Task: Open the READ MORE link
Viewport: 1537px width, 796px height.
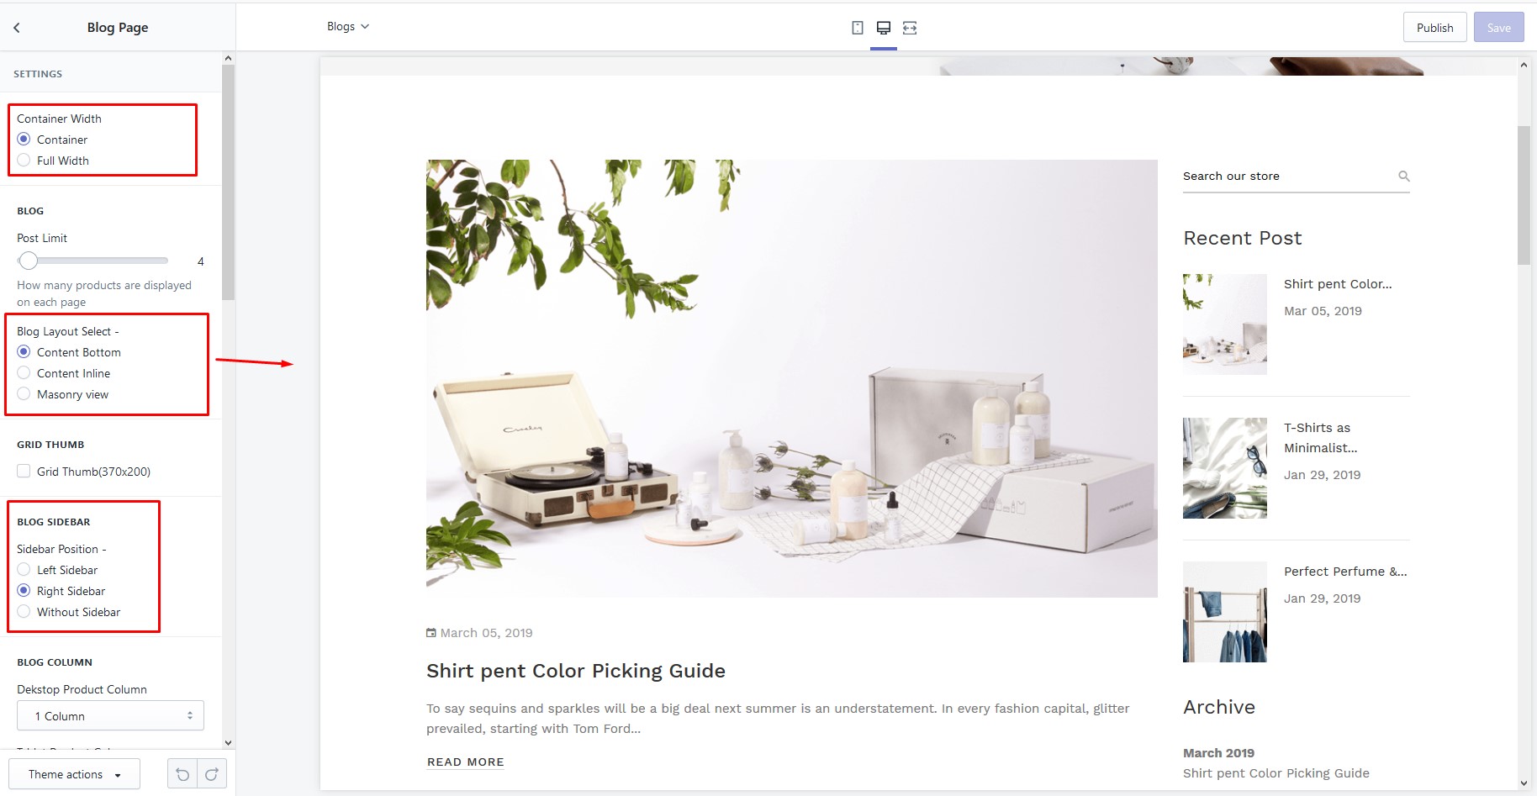Action: tap(466, 762)
